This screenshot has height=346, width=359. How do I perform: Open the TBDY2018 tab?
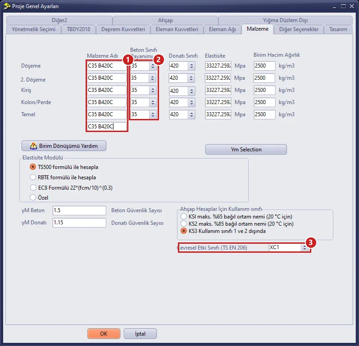pos(78,29)
